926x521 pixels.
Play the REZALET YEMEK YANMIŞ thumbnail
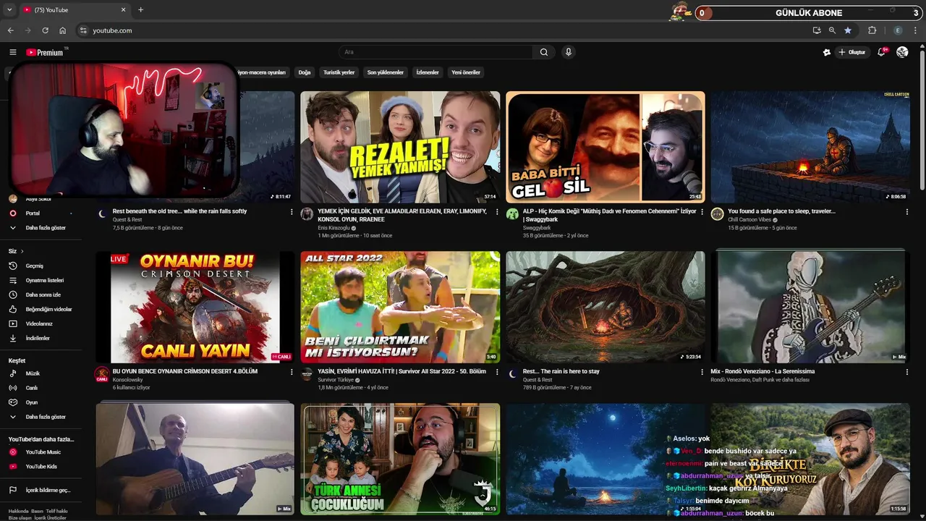click(400, 147)
